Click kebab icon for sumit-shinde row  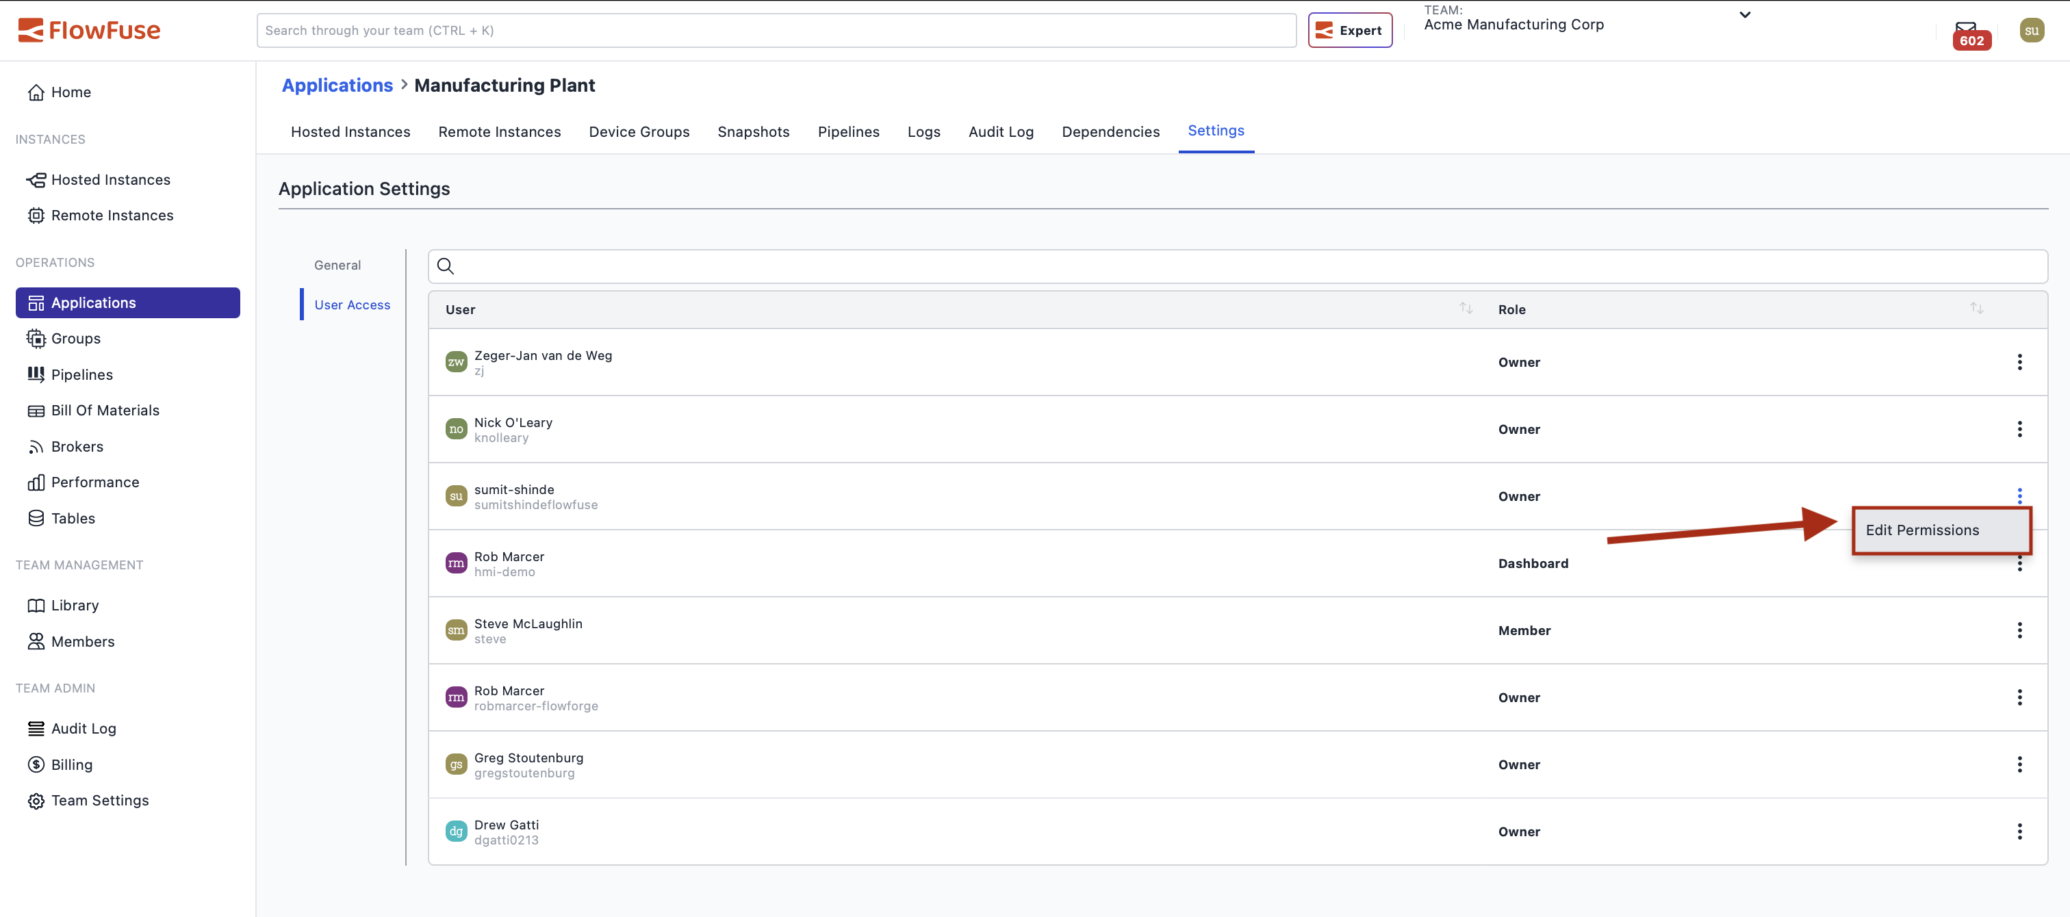tap(2019, 495)
